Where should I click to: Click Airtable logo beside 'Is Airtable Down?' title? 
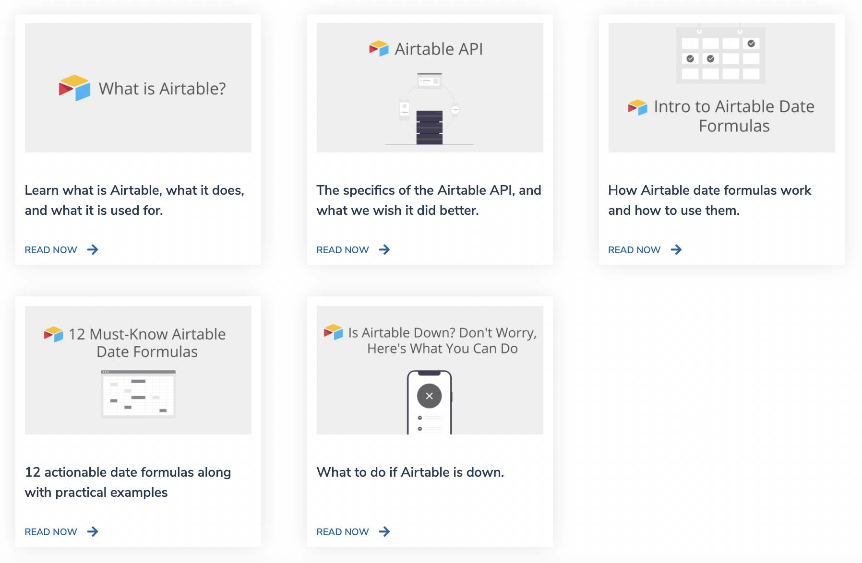point(333,332)
